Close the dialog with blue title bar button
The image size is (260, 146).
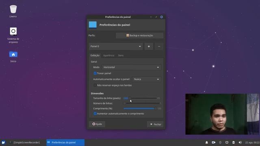(162, 17)
